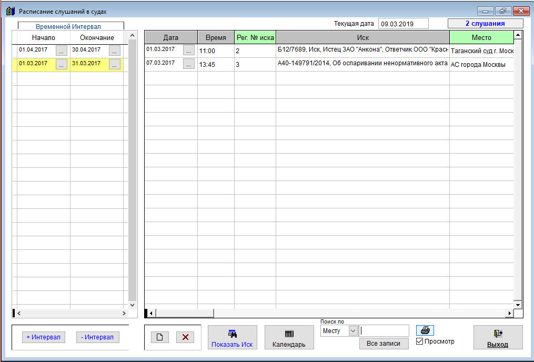Click the Окончание column header
Viewport: 534px width, 362px height.
[x=97, y=37]
